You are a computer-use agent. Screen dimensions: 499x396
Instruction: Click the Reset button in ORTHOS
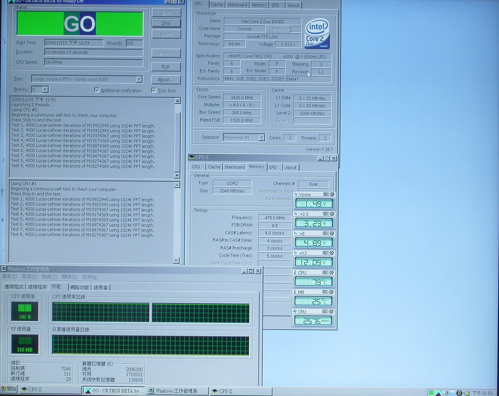tap(166, 34)
